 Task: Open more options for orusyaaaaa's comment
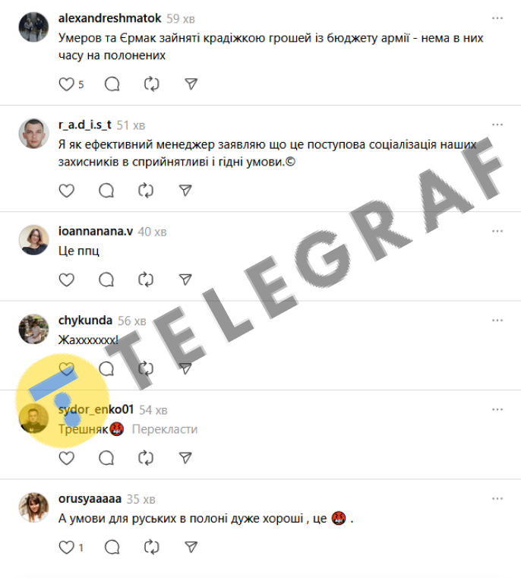[497, 499]
